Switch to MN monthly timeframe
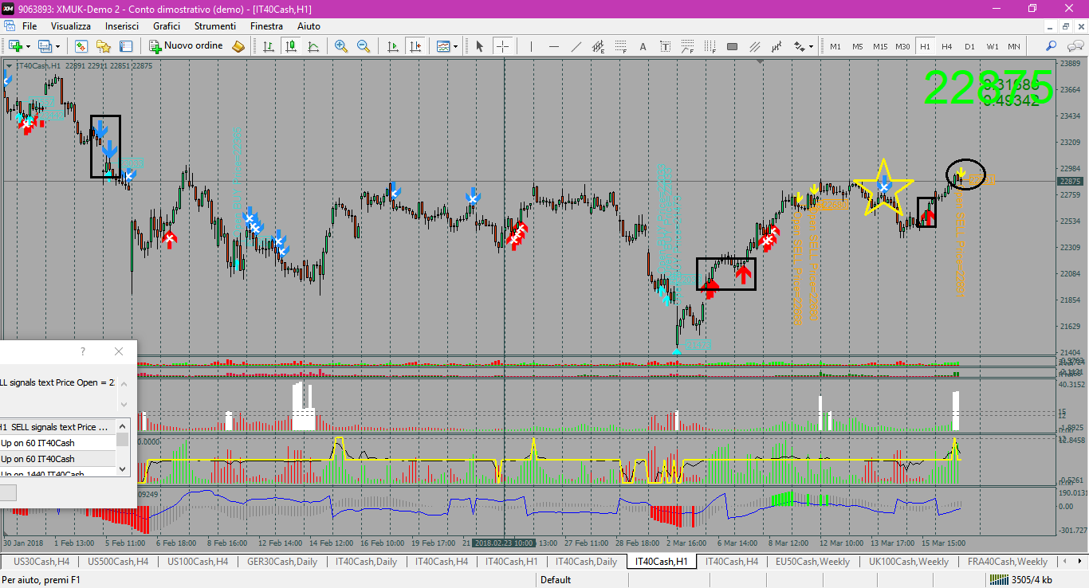This screenshot has height=588, width=1089. pos(1014,46)
